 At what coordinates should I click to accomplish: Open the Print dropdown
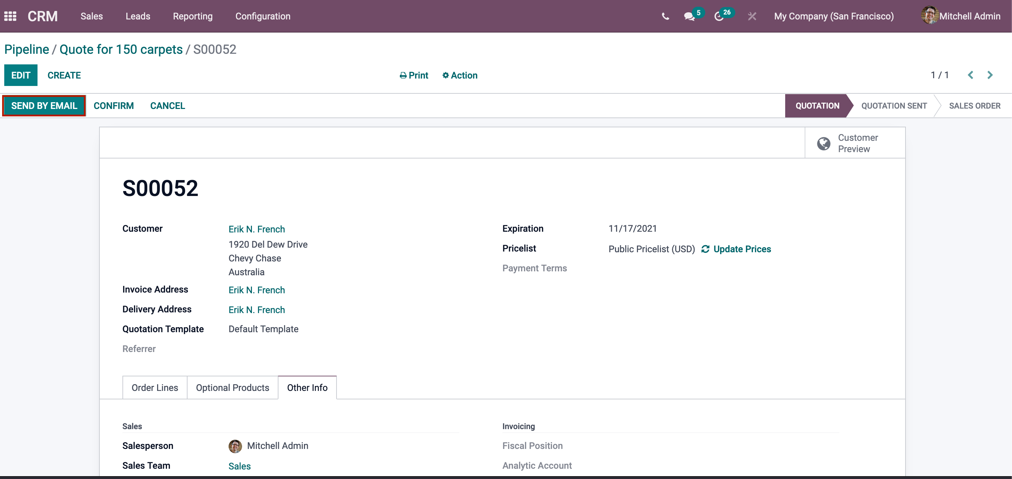414,75
